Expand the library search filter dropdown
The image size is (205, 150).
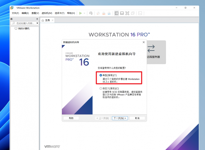point(37,23)
